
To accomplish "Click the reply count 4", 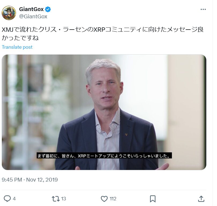I will click(x=14, y=199).
